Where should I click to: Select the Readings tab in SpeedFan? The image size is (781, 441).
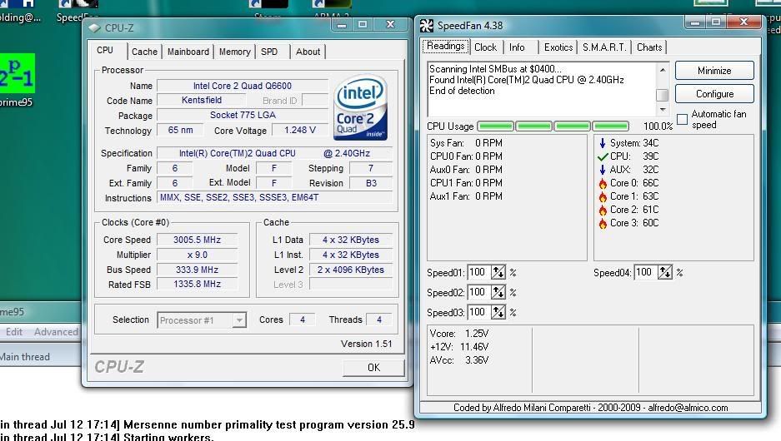click(446, 47)
